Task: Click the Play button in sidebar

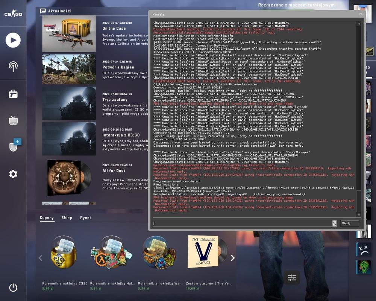Action: tap(13, 40)
